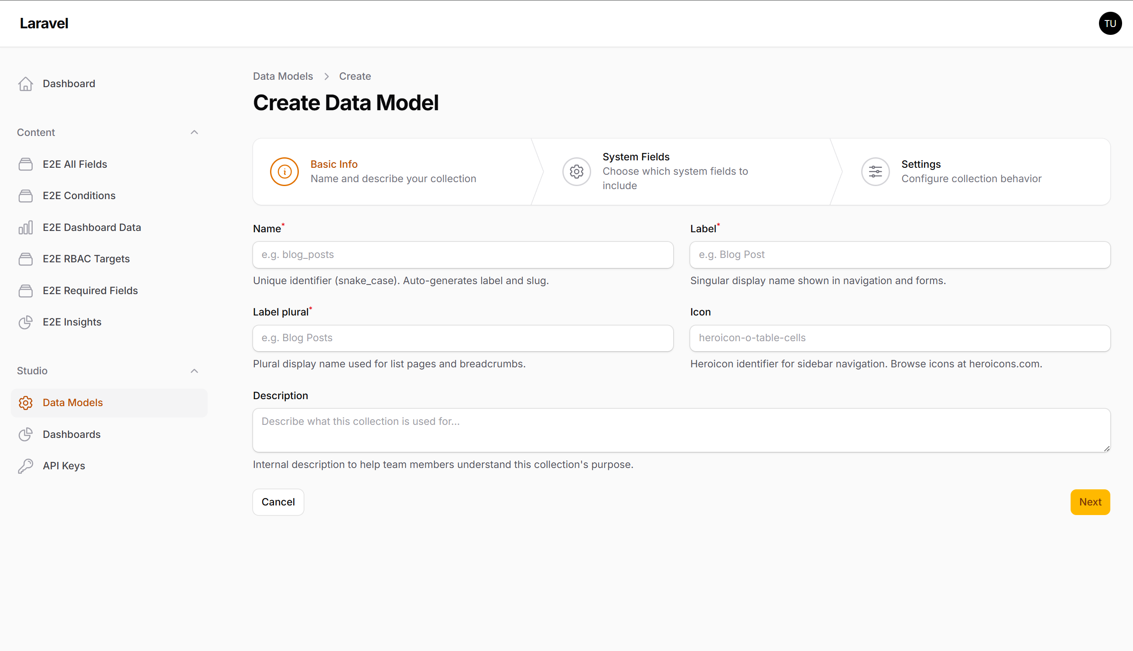Open the TU user avatar menu
The image size is (1133, 651).
tap(1109, 23)
